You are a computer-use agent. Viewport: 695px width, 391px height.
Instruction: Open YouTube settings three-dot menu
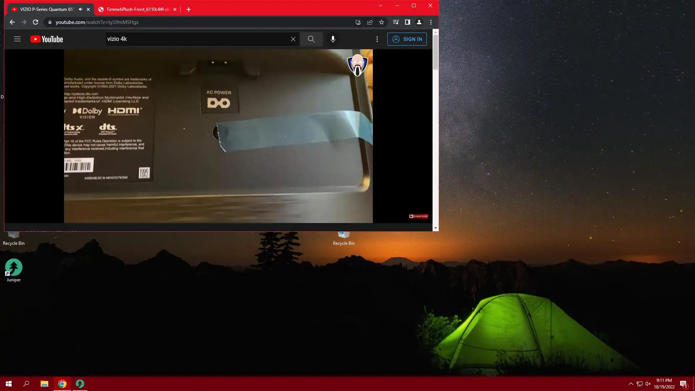click(377, 39)
